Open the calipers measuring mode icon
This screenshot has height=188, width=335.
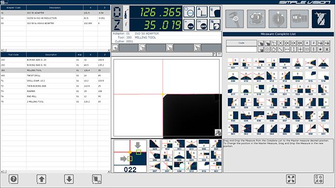[234, 19]
